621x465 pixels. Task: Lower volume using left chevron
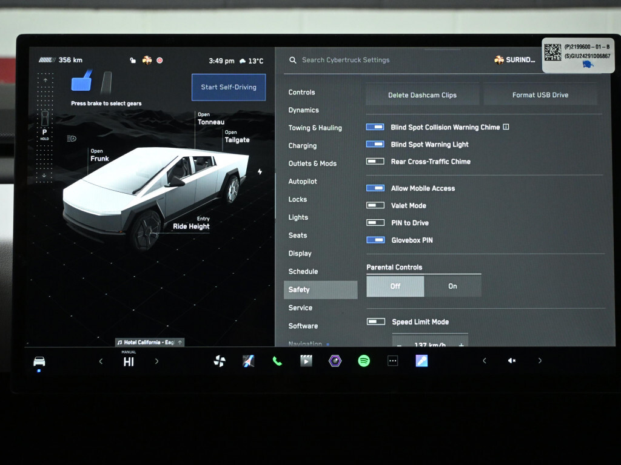coord(484,361)
